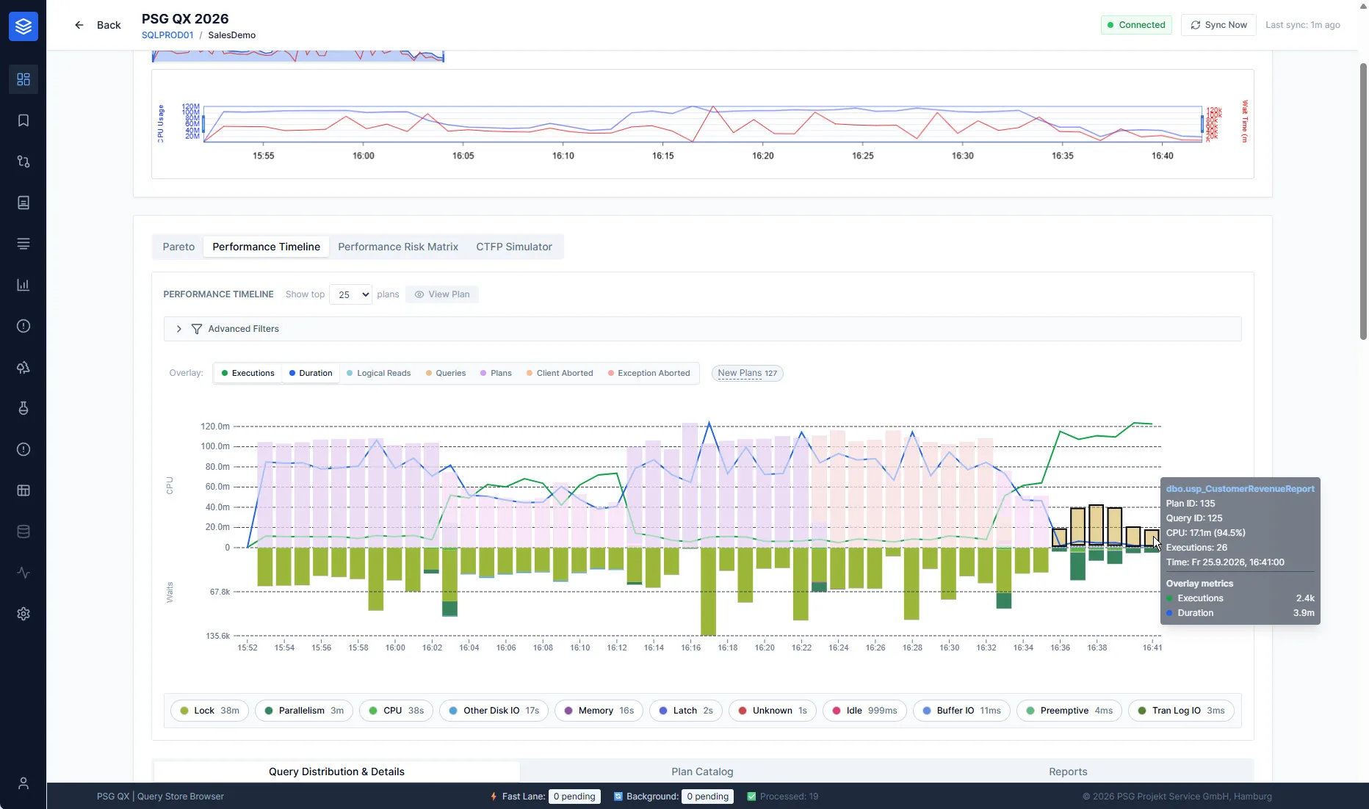This screenshot has height=809, width=1369.
Task: Select the highlighted 16:41 CPU bar
Action: pos(1151,538)
